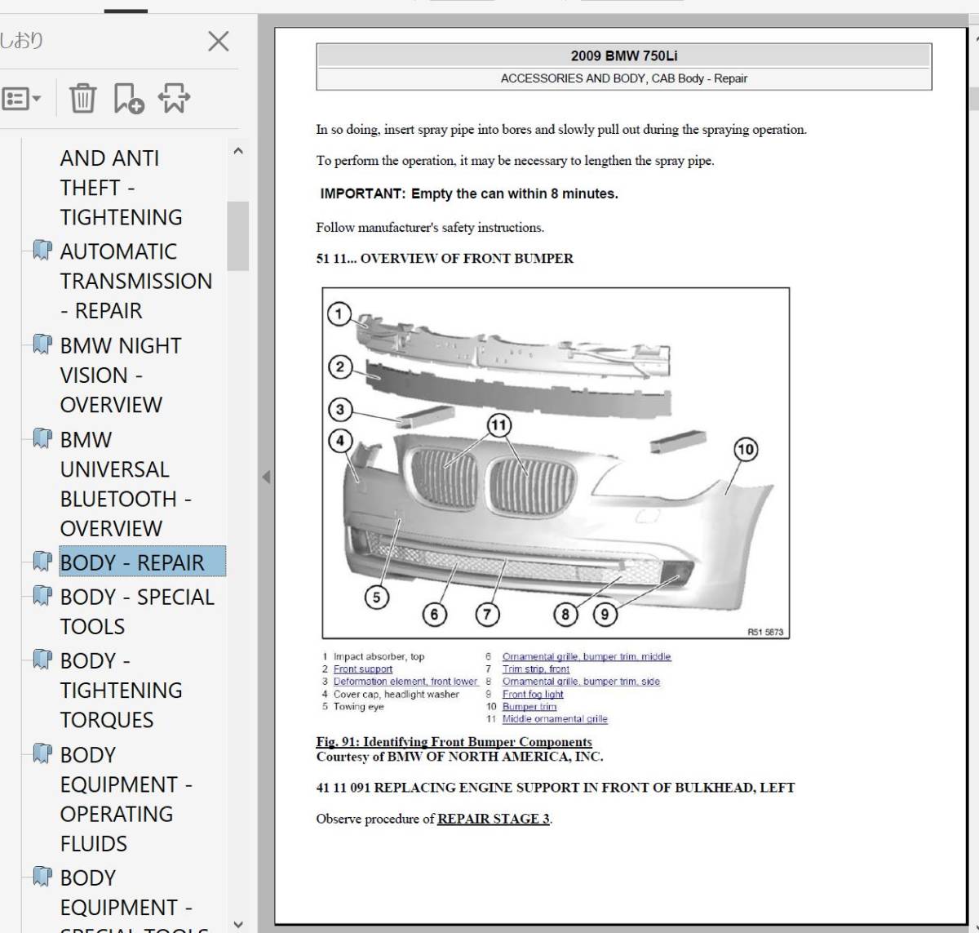979x933 pixels.
Task: Follow the Bumper trim link
Action: pyautogui.click(x=529, y=707)
